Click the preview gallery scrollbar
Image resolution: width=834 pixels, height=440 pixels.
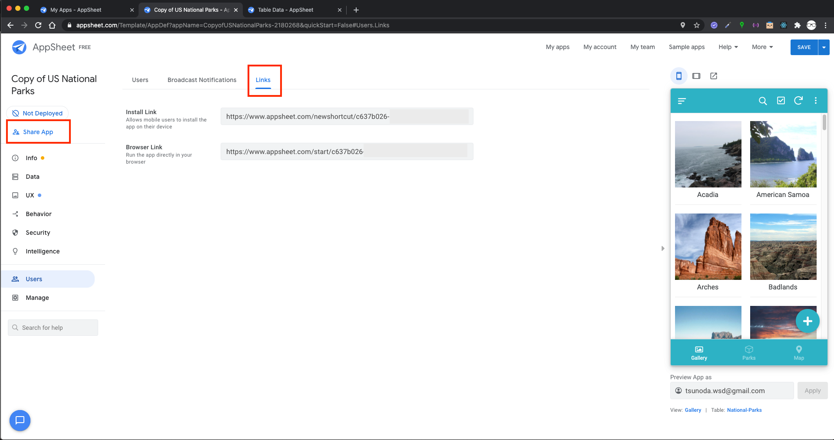pyautogui.click(x=824, y=122)
